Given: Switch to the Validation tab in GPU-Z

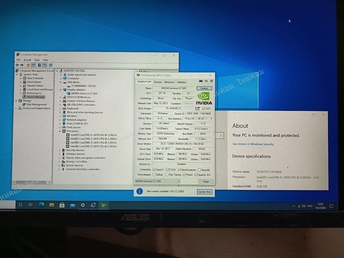Looking at the screenshot, I should click(182, 82).
